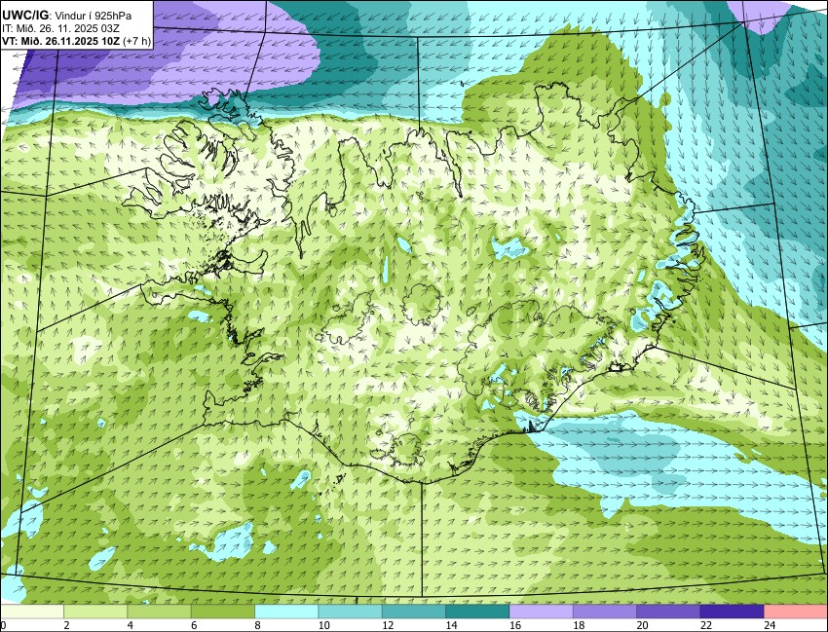This screenshot has height=632, width=828.
Task: Select the pale green 2–4 legend swatch
Action: click(x=95, y=612)
